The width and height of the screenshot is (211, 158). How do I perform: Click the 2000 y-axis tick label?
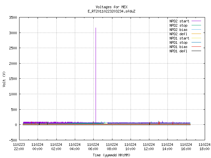tap(13, 64)
